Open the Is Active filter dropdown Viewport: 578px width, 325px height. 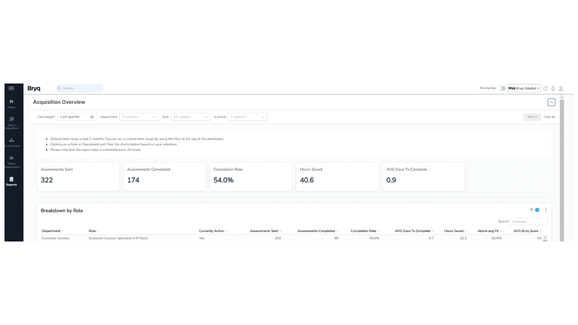tap(247, 117)
